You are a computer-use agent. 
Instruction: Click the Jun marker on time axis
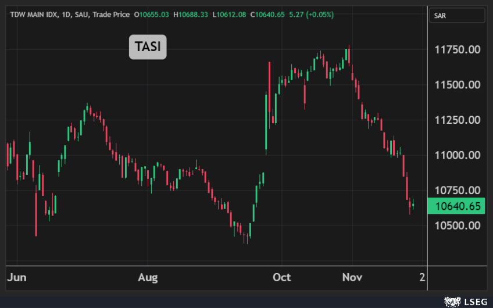[17, 277]
